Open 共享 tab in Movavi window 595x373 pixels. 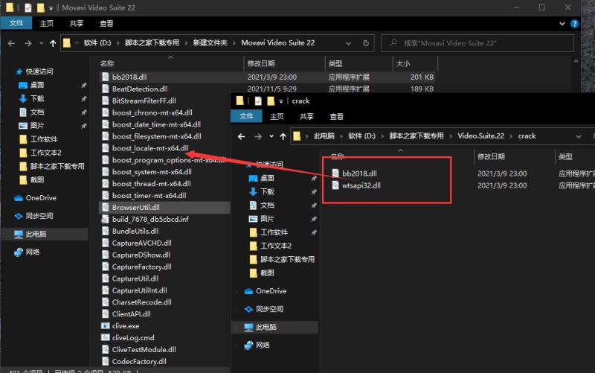77,24
